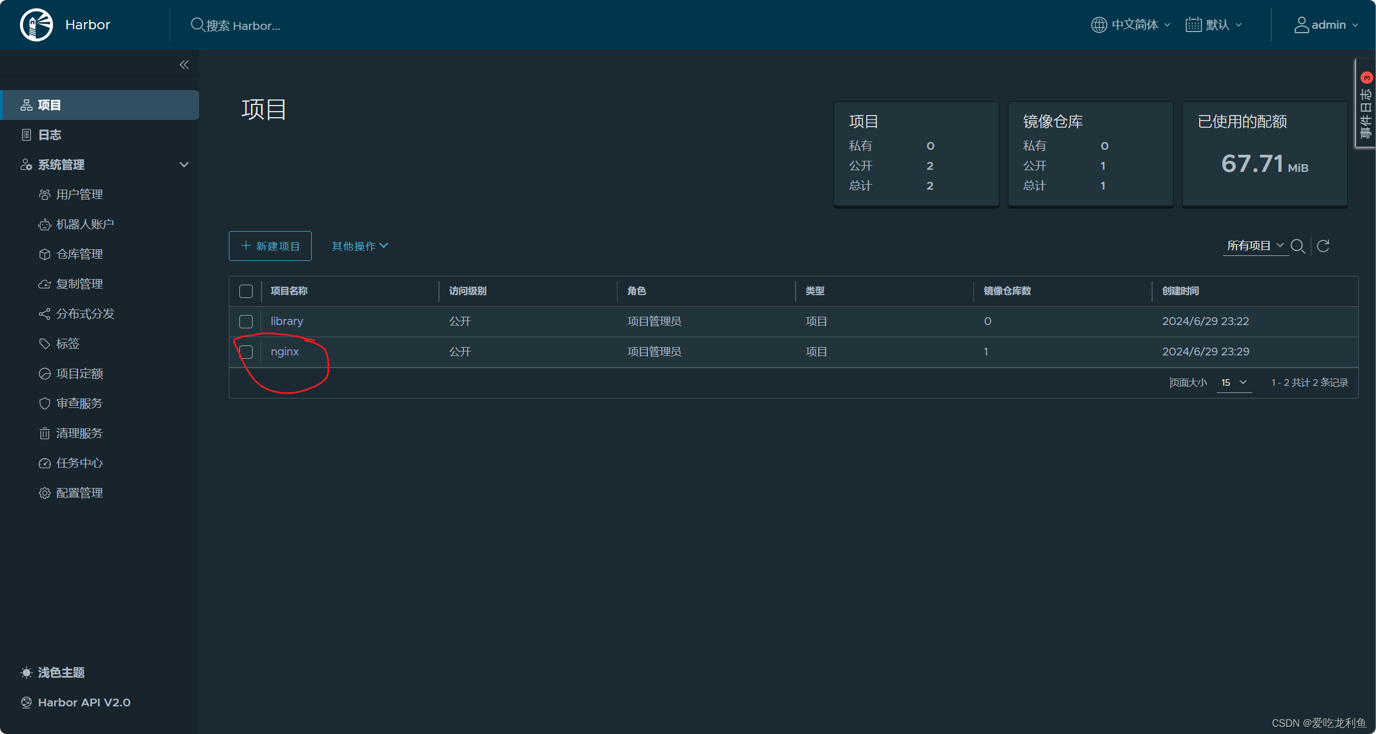Sort by 访问级别 column header
This screenshot has width=1376, height=734.
click(x=468, y=291)
